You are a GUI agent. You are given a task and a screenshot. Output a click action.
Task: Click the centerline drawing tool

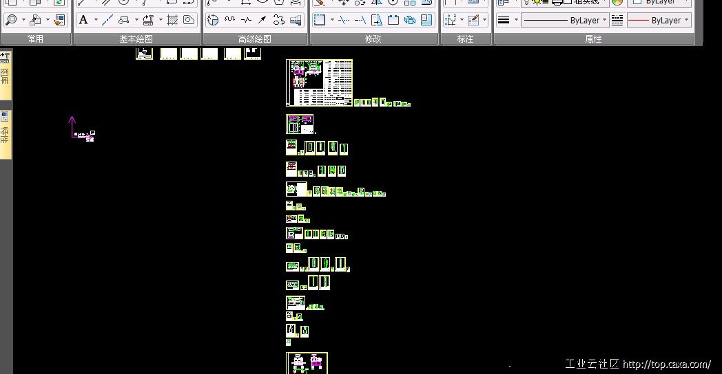click(107, 20)
